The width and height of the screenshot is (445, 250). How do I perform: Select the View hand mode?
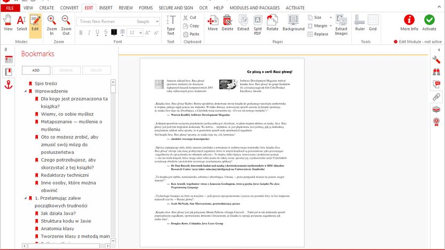(x=7, y=22)
